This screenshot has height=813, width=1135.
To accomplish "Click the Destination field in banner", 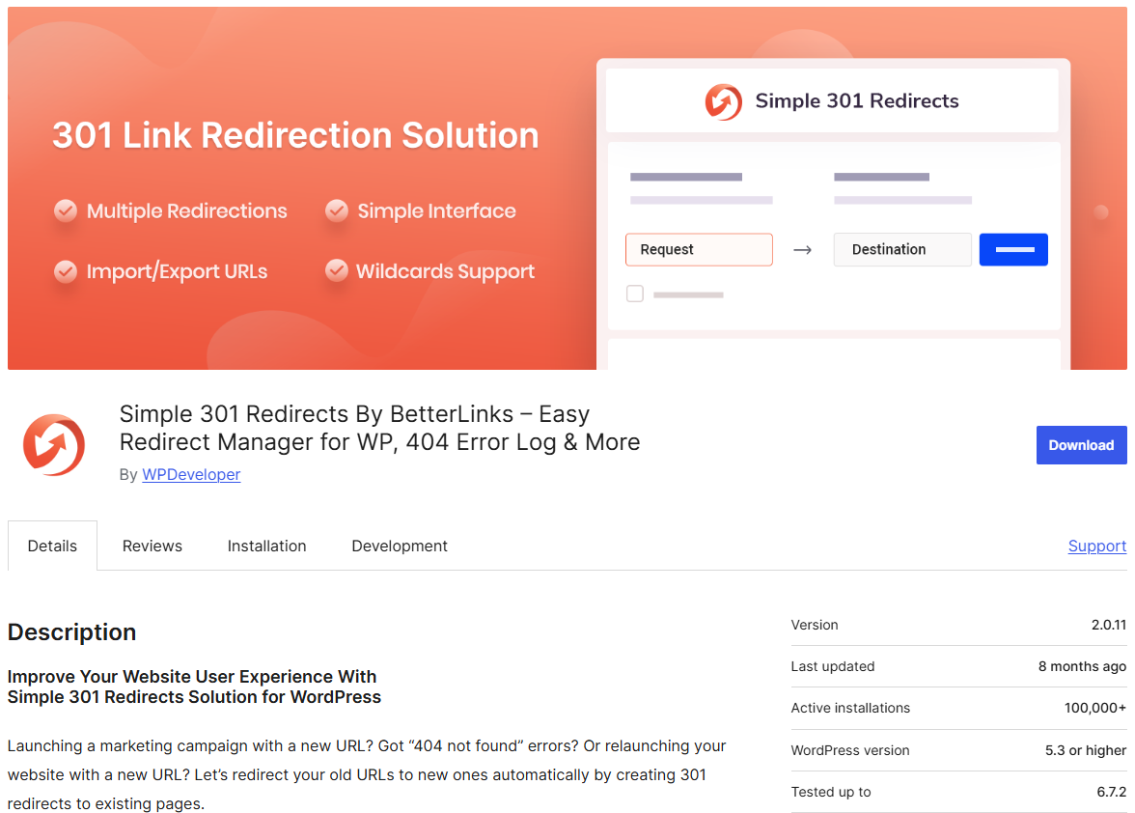I will click(901, 249).
